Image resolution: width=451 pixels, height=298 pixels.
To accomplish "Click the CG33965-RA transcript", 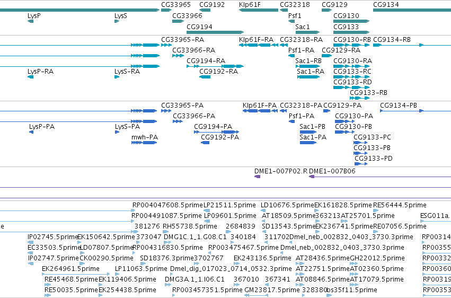I will click(x=166, y=45).
